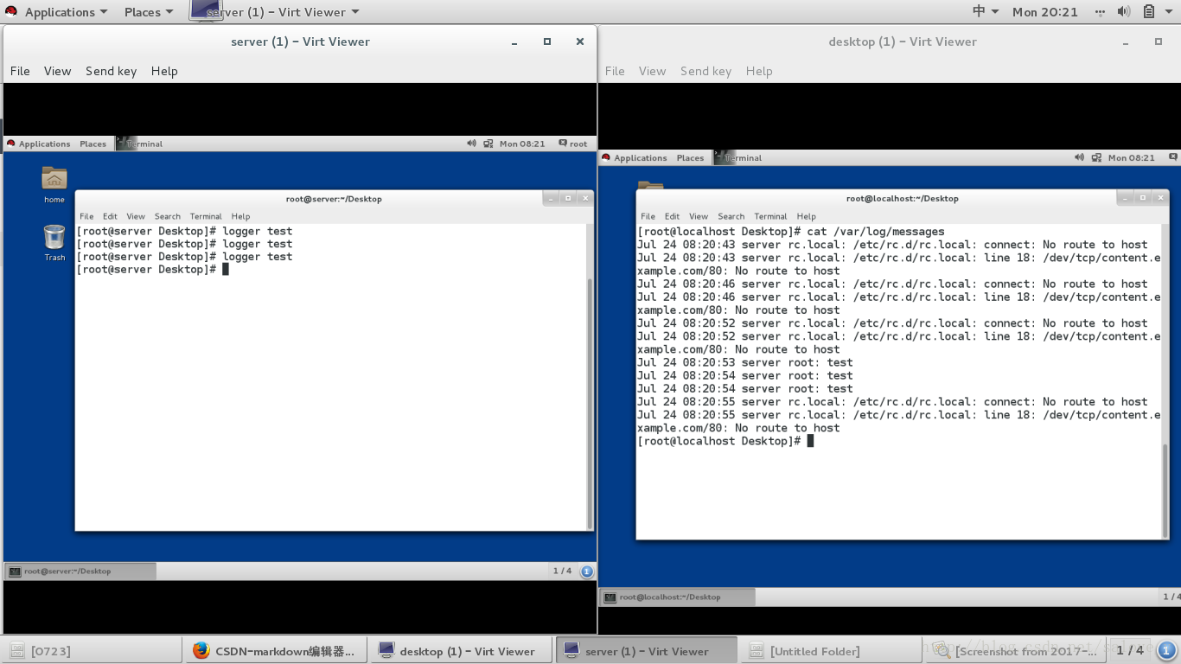Open File menu in server terminal
Image resolution: width=1181 pixels, height=664 pixels.
point(86,216)
